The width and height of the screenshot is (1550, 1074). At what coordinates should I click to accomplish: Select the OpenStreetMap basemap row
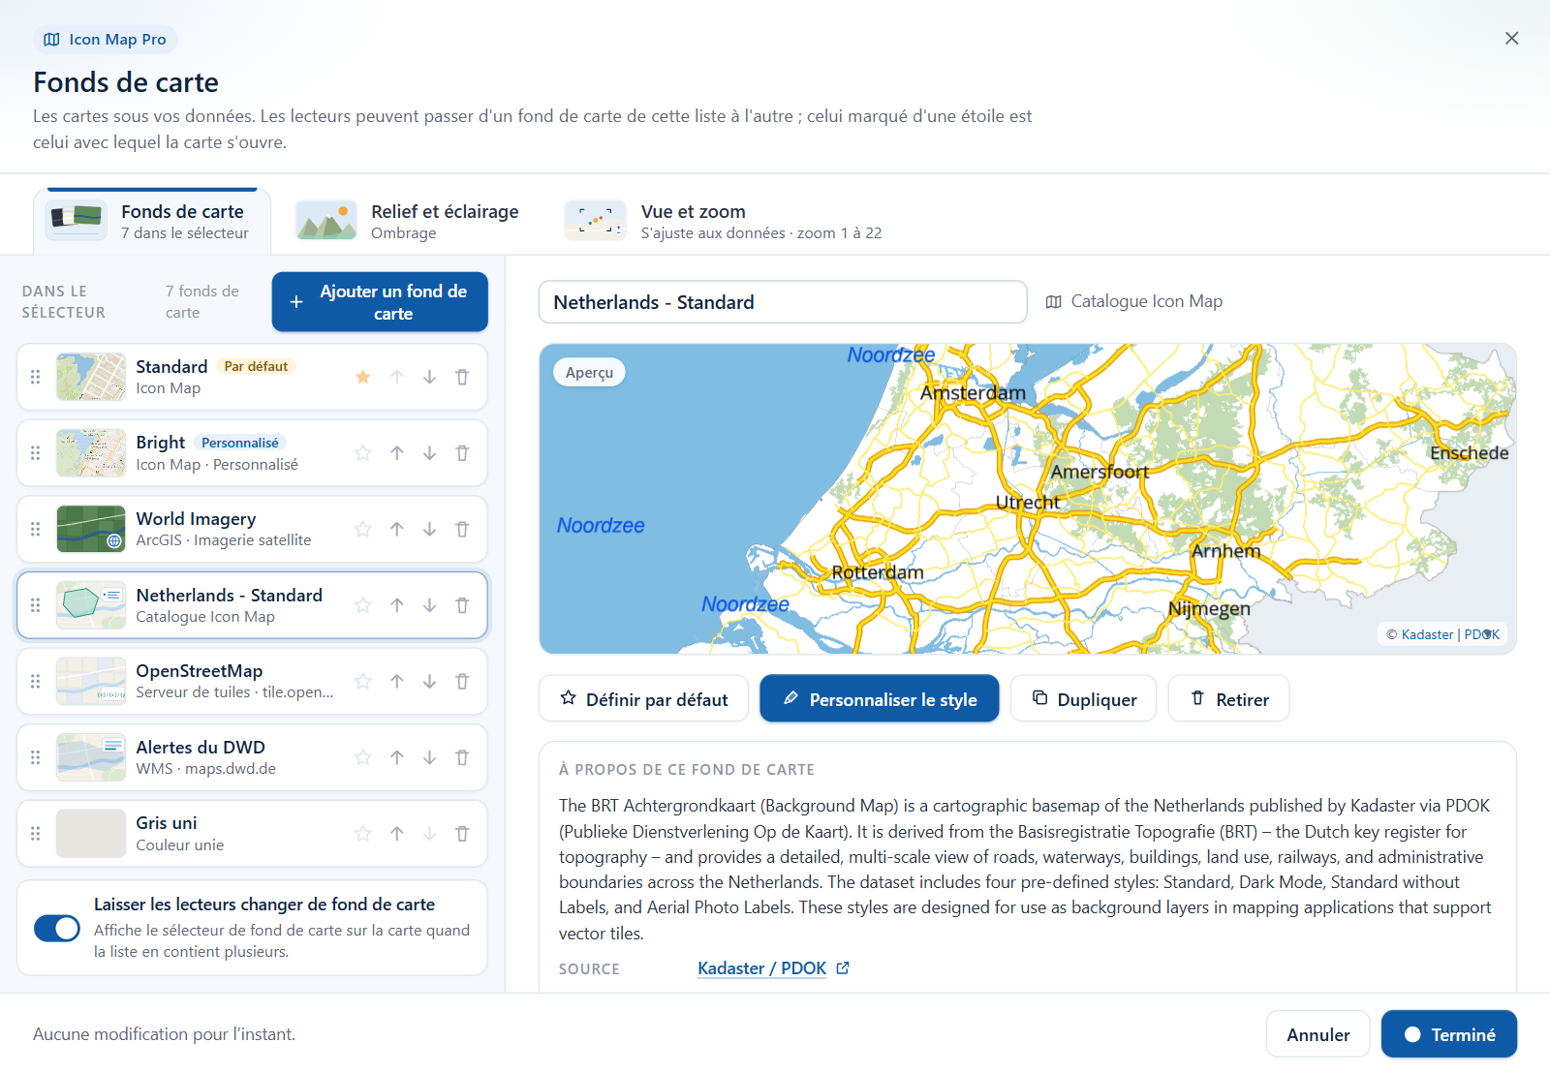coord(252,682)
